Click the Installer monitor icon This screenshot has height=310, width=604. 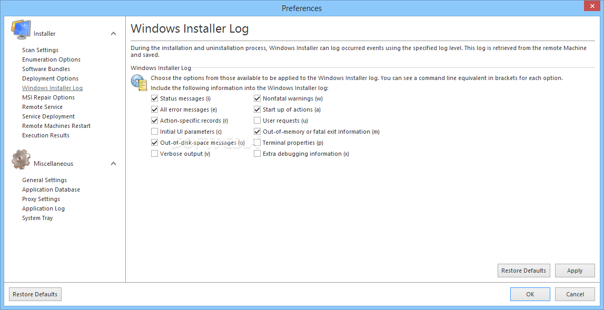[21, 29]
